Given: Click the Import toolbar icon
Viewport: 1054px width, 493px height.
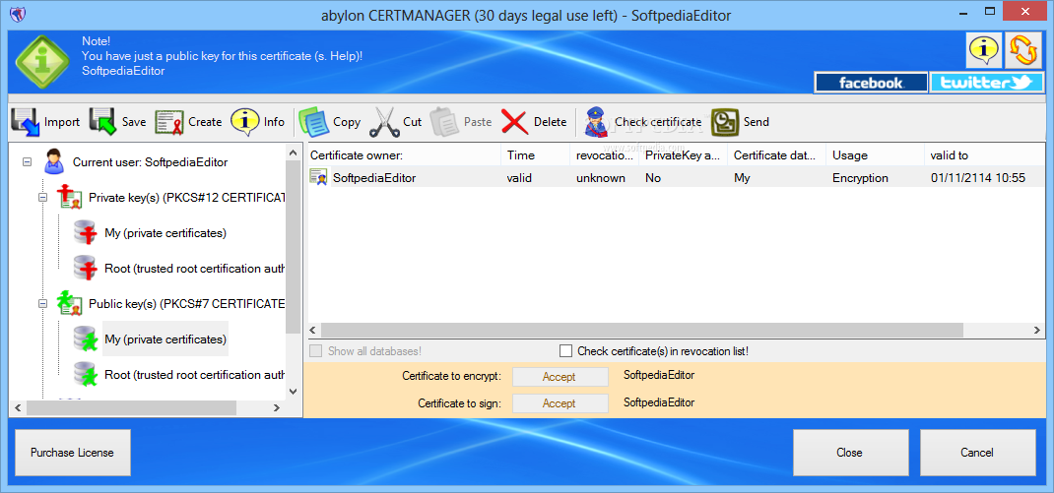Looking at the screenshot, I should 26,122.
